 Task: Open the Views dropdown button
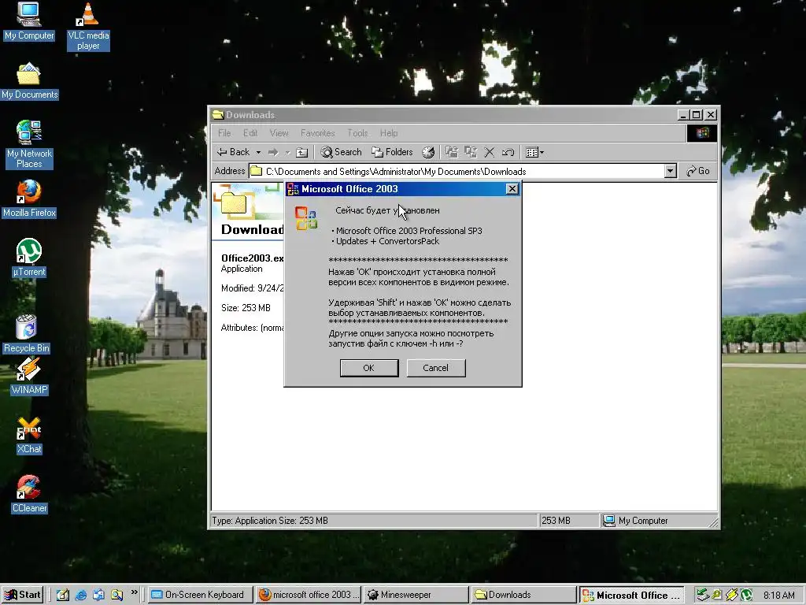(x=534, y=152)
